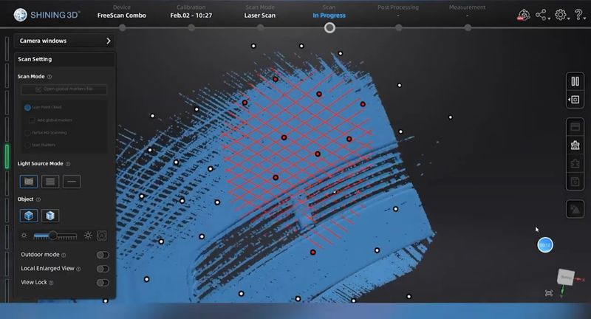This screenshot has height=319, width=591.
Task: Open the share dropdown menu
Action: 543,14
